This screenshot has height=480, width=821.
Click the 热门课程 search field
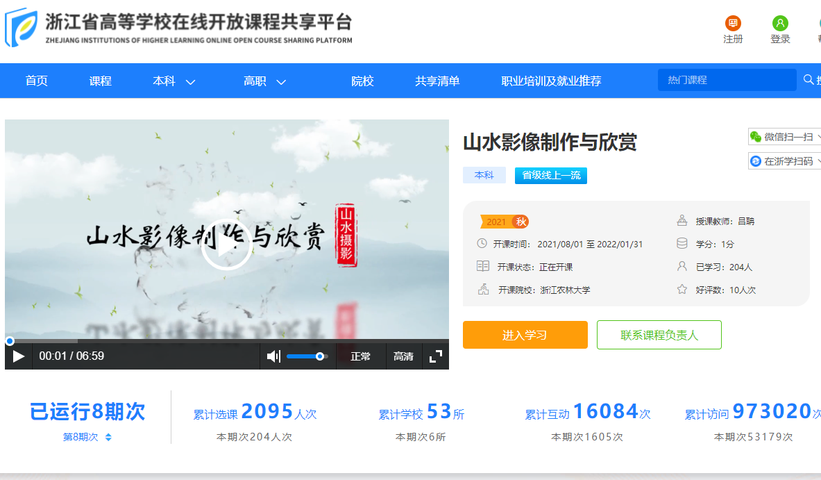click(x=726, y=80)
